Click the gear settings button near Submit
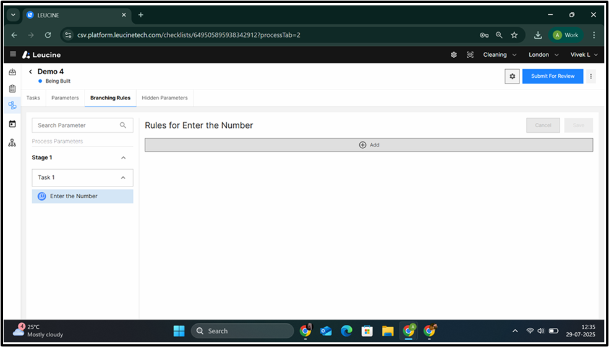Screen dimensions: 609x347 click(512, 76)
